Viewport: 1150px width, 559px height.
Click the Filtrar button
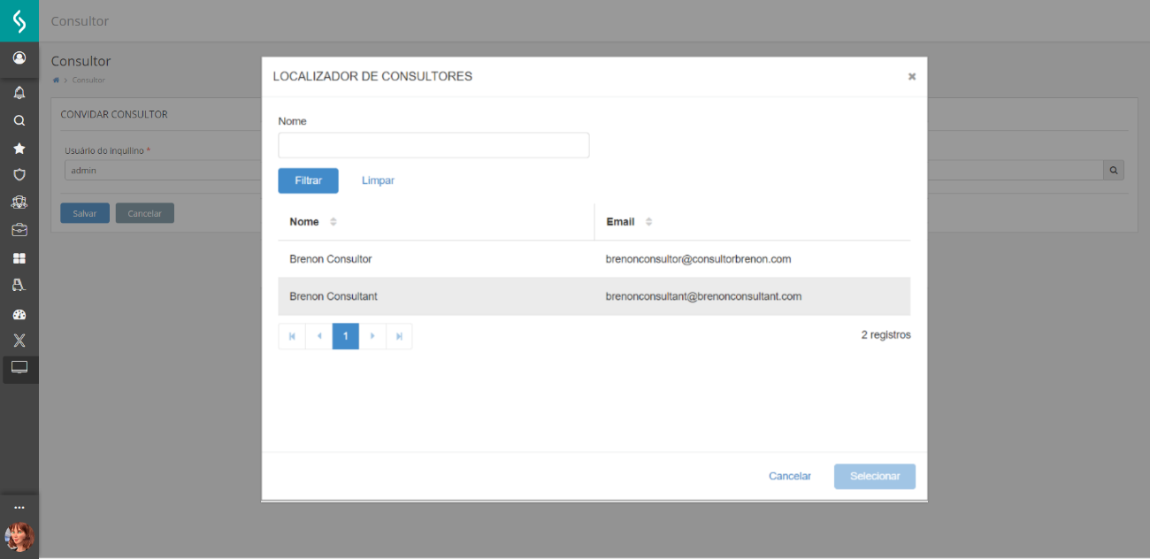(x=308, y=180)
